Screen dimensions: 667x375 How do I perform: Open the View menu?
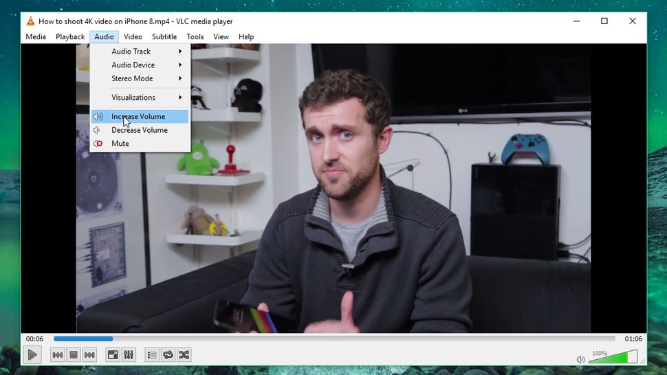click(221, 36)
